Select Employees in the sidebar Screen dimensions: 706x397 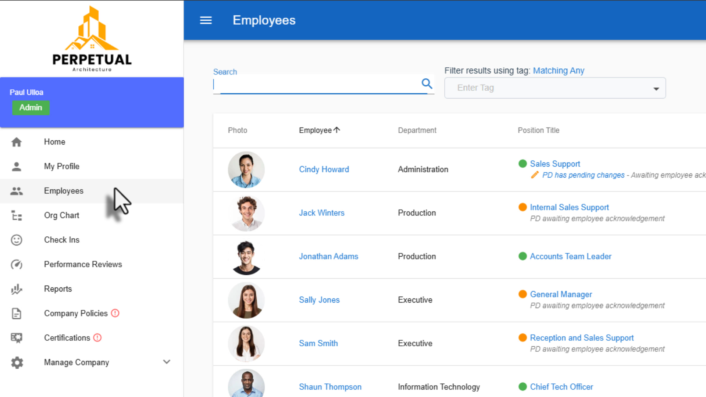64,191
